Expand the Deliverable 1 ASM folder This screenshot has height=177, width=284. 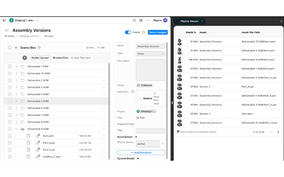click(x=17, y=67)
